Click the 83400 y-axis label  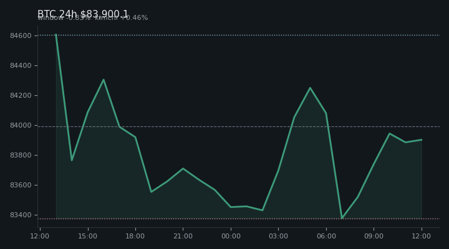pyautogui.click(x=21, y=215)
